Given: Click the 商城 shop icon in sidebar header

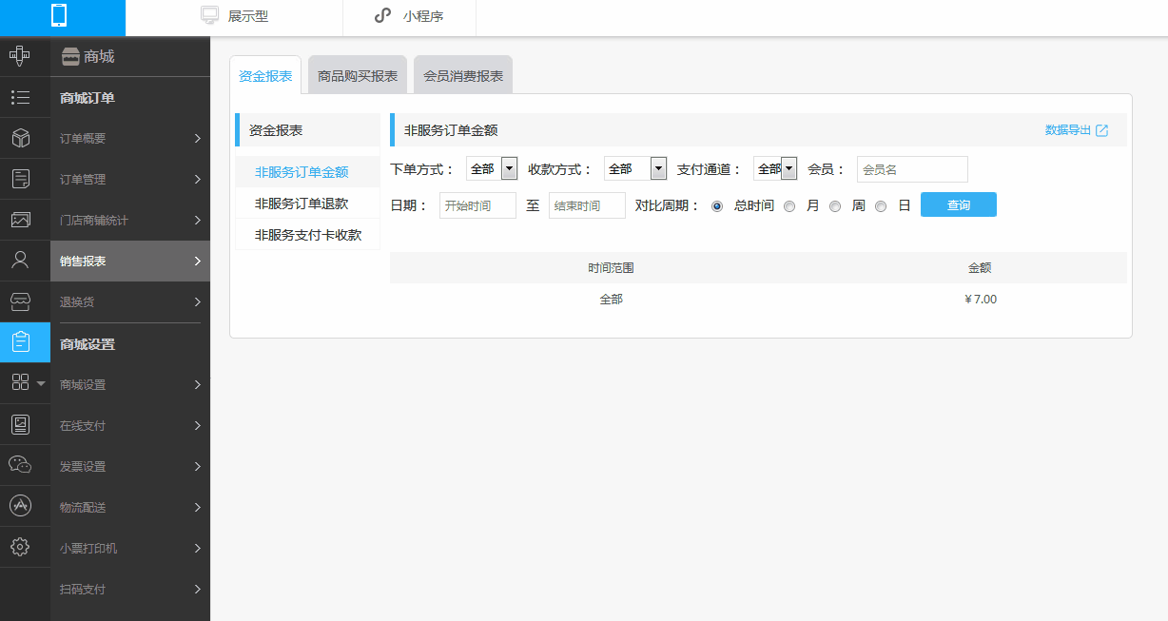Looking at the screenshot, I should coord(70,57).
